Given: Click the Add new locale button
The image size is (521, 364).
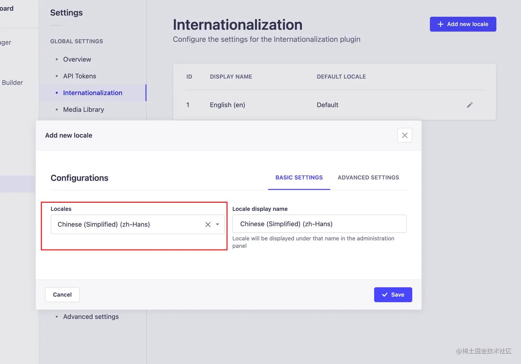Looking at the screenshot, I should (463, 24).
